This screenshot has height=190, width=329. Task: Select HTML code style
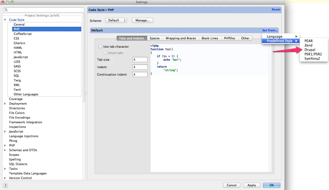coord(18,53)
